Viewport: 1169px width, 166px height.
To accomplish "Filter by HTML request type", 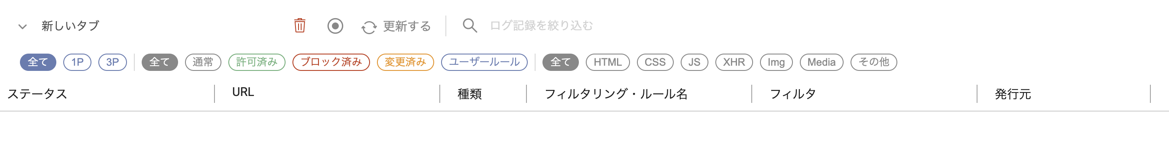I will click(x=607, y=62).
